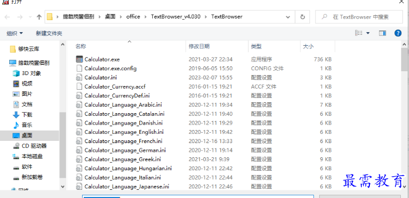Sort by 类型 column header
Image resolution: width=409 pixels, height=198 pixels.
(x=256, y=46)
